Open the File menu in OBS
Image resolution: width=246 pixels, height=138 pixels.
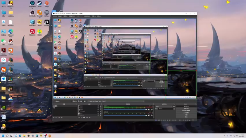click(x=55, y=16)
